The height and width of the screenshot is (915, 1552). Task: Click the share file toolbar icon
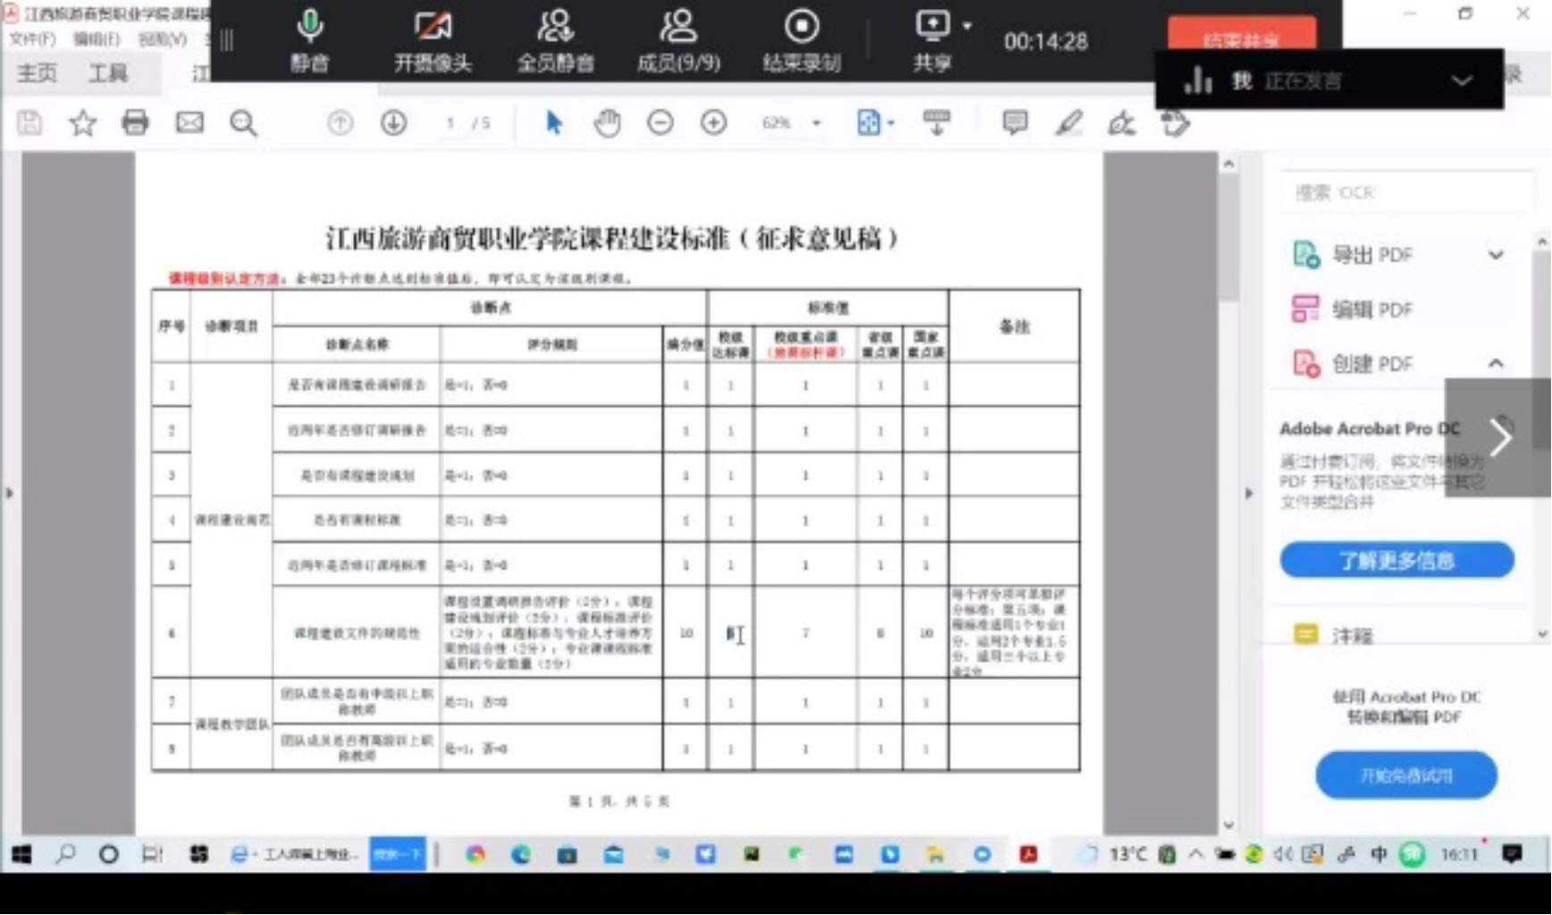point(1176,122)
